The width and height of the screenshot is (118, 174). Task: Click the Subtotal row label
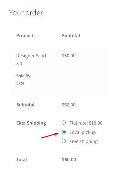pyautogui.click(x=25, y=105)
